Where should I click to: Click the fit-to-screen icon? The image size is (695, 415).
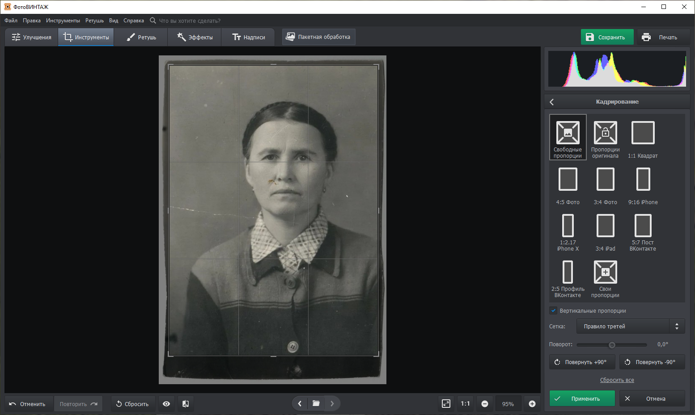446,404
